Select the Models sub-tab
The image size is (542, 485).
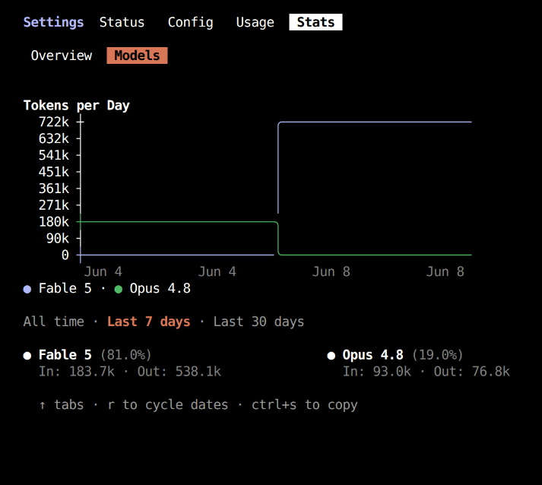point(137,55)
